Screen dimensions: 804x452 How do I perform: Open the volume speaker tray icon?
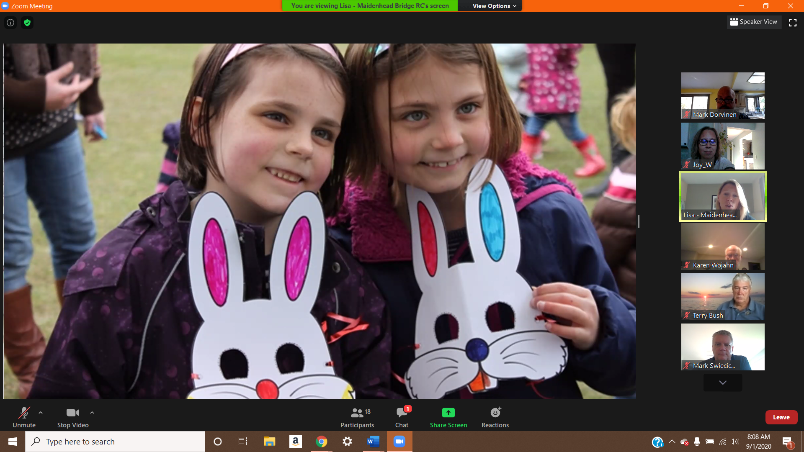tap(734, 442)
